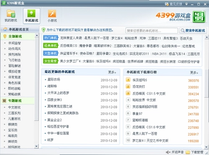Select the 经典单机 tag label
The width and height of the screenshot is (209, 155).
coord(51,46)
